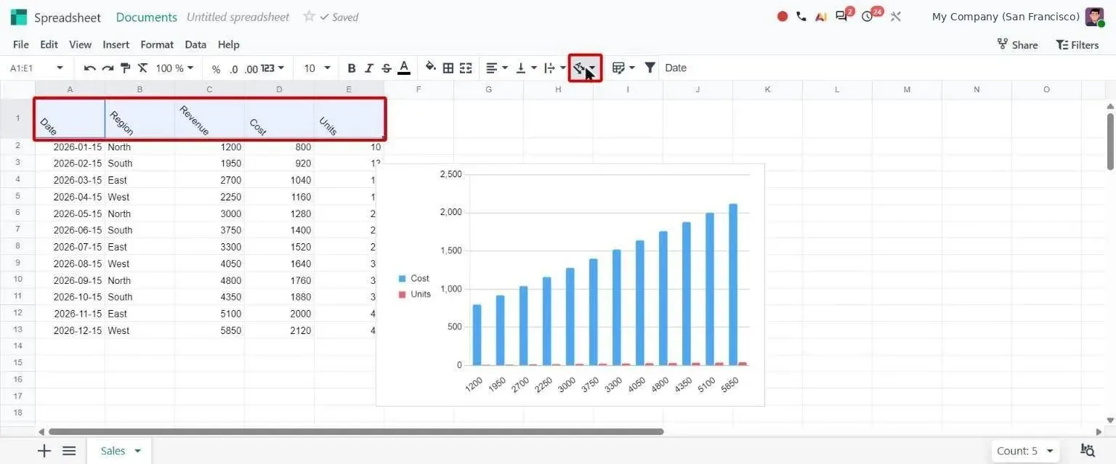1116x464 pixels.
Task: Decrease decimal places
Action: pos(233,68)
